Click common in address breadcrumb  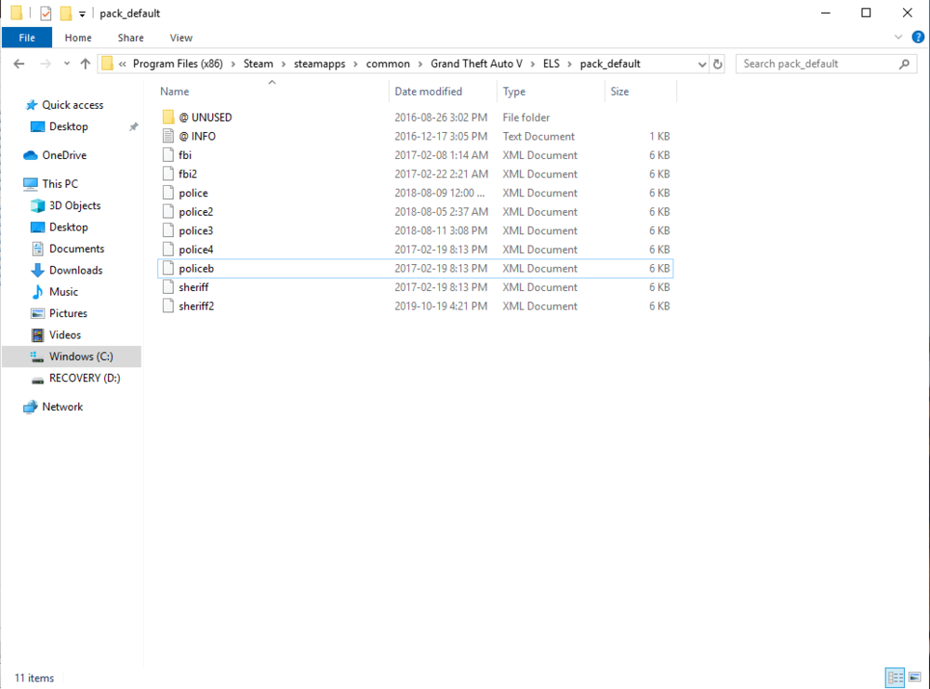(x=387, y=63)
